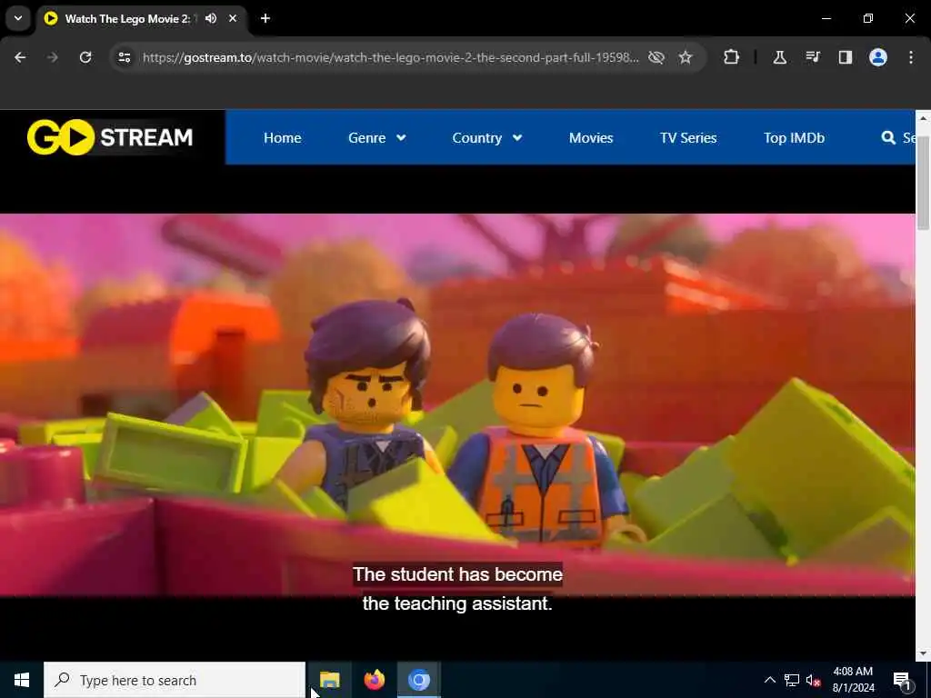The image size is (931, 698).
Task: Minimize the Chrome window
Action: point(826,18)
